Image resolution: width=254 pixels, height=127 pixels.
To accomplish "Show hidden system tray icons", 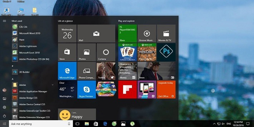I will [x=214, y=124].
